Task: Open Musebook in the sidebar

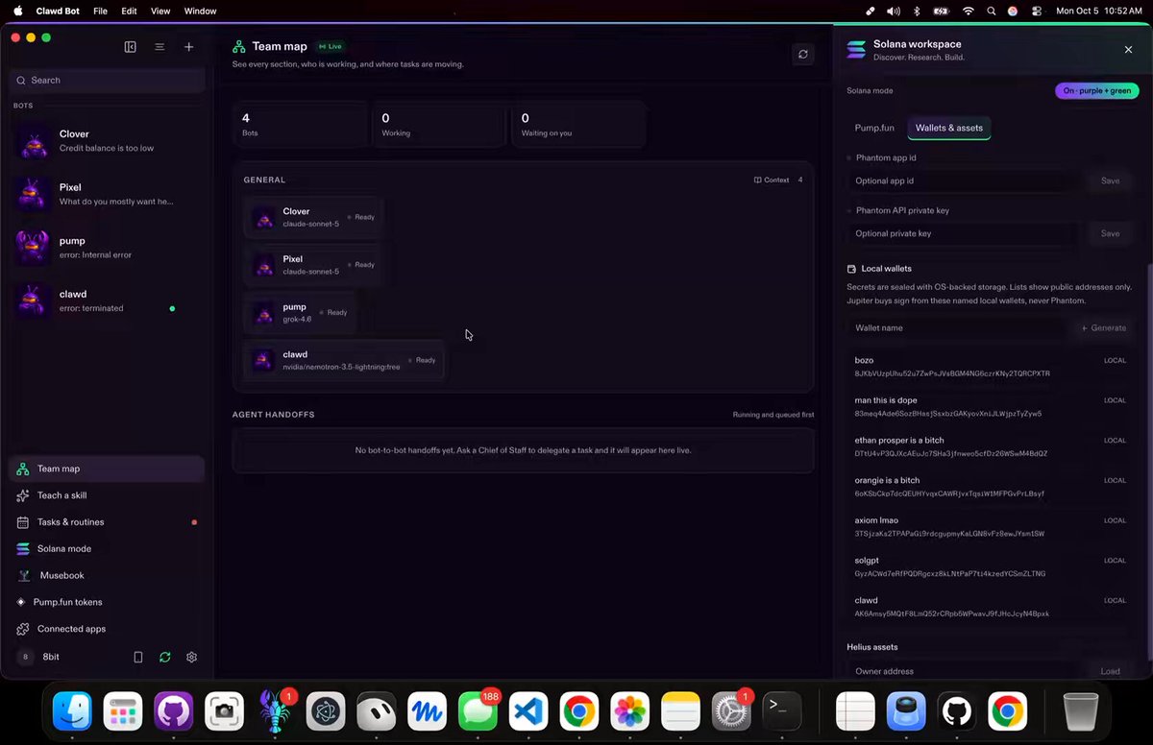Action: pos(107,576)
